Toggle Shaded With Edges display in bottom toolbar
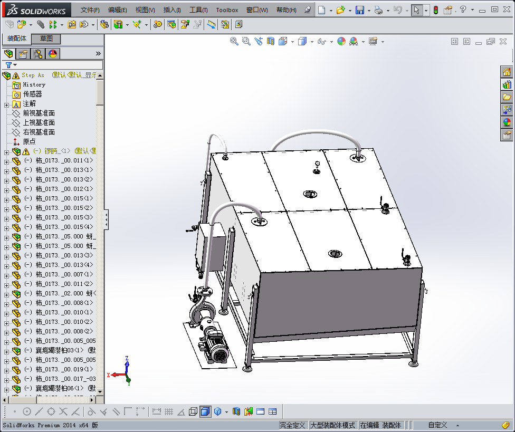 [205, 411]
